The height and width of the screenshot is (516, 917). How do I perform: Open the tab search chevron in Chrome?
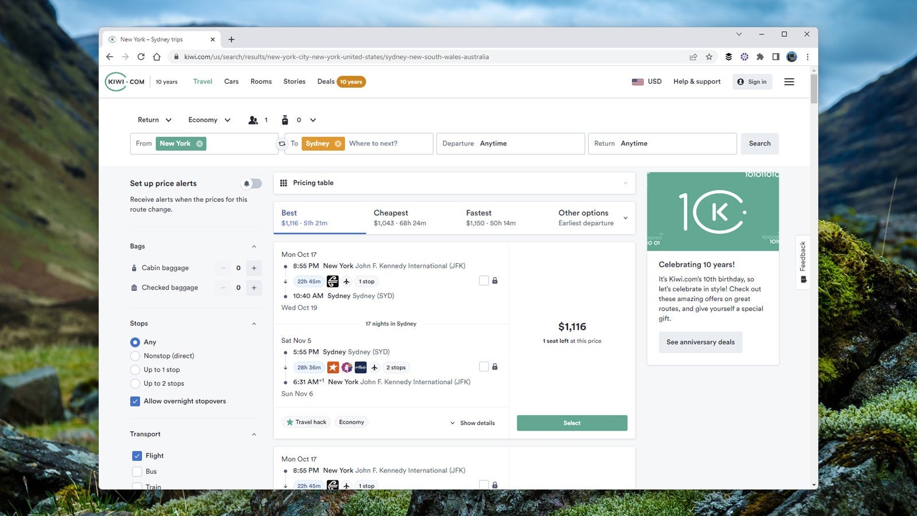pos(739,34)
